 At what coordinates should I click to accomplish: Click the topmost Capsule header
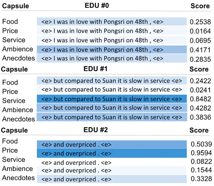[15, 6]
